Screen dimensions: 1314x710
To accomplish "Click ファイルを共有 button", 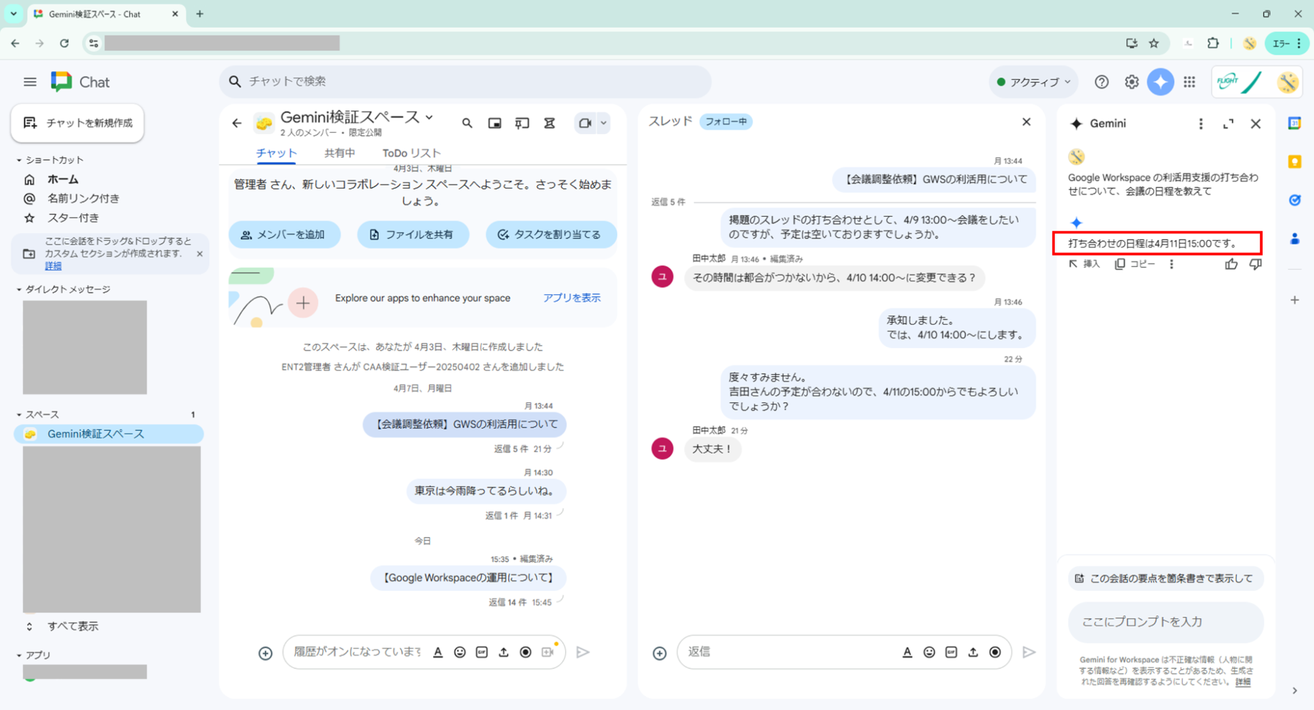I will point(413,235).
